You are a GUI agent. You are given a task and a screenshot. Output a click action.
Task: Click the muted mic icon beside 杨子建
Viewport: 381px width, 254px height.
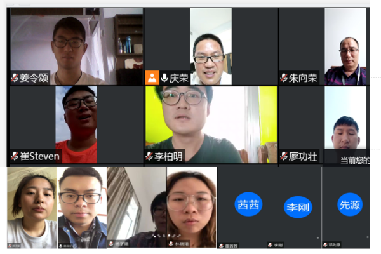pyautogui.click(x=111, y=244)
